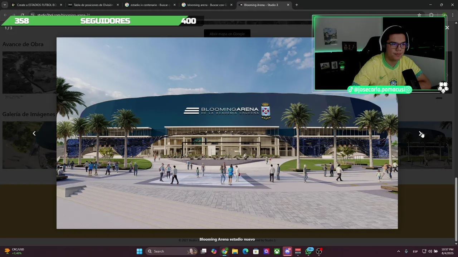Open the Chrome tab search dropdown
Viewport: 458px width, 257px height.
coord(5,5)
